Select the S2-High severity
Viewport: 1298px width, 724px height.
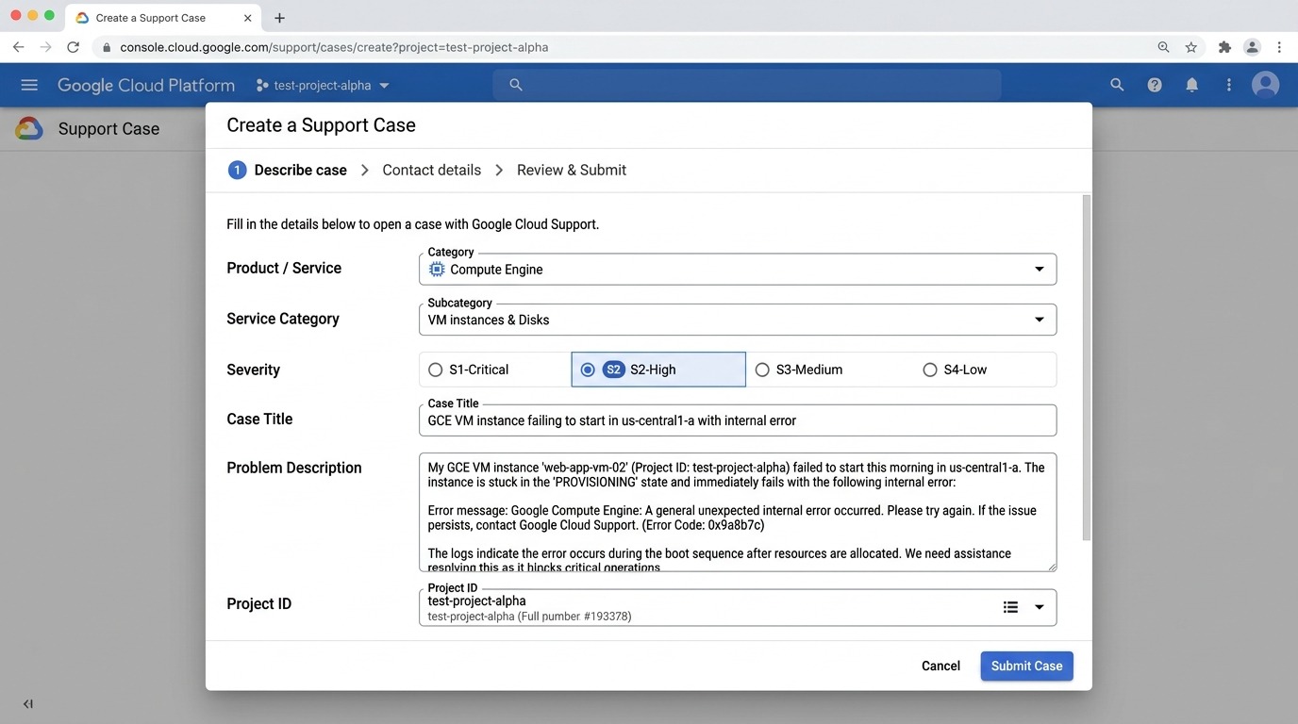[x=658, y=370]
